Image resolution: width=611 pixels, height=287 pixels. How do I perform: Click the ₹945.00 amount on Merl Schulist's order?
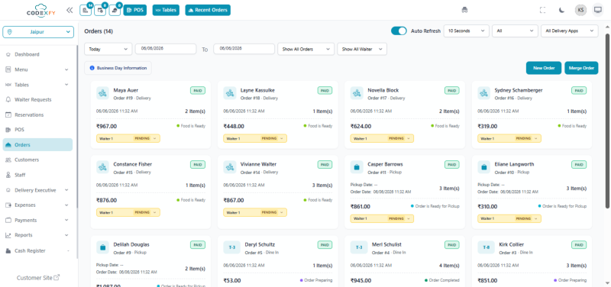[360, 280]
